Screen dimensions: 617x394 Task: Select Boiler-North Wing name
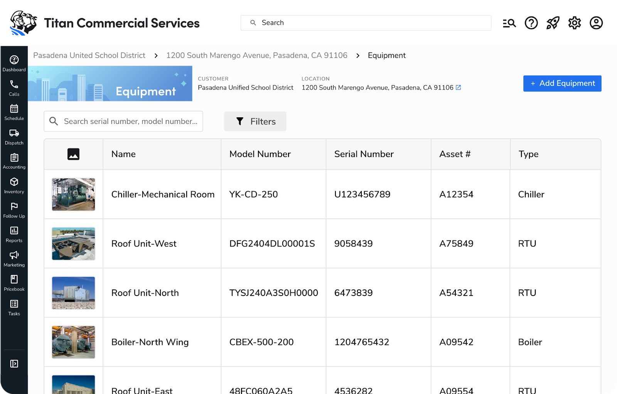pyautogui.click(x=150, y=342)
